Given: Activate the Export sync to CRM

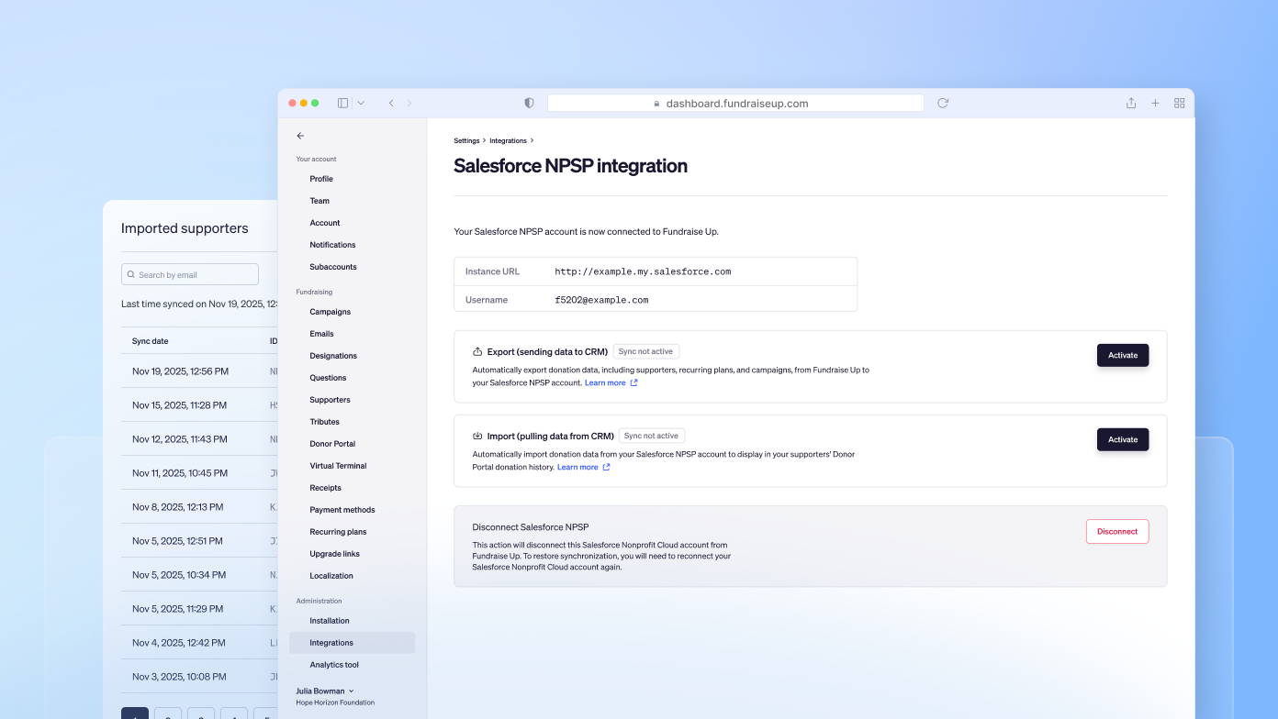Looking at the screenshot, I should pyautogui.click(x=1122, y=356).
